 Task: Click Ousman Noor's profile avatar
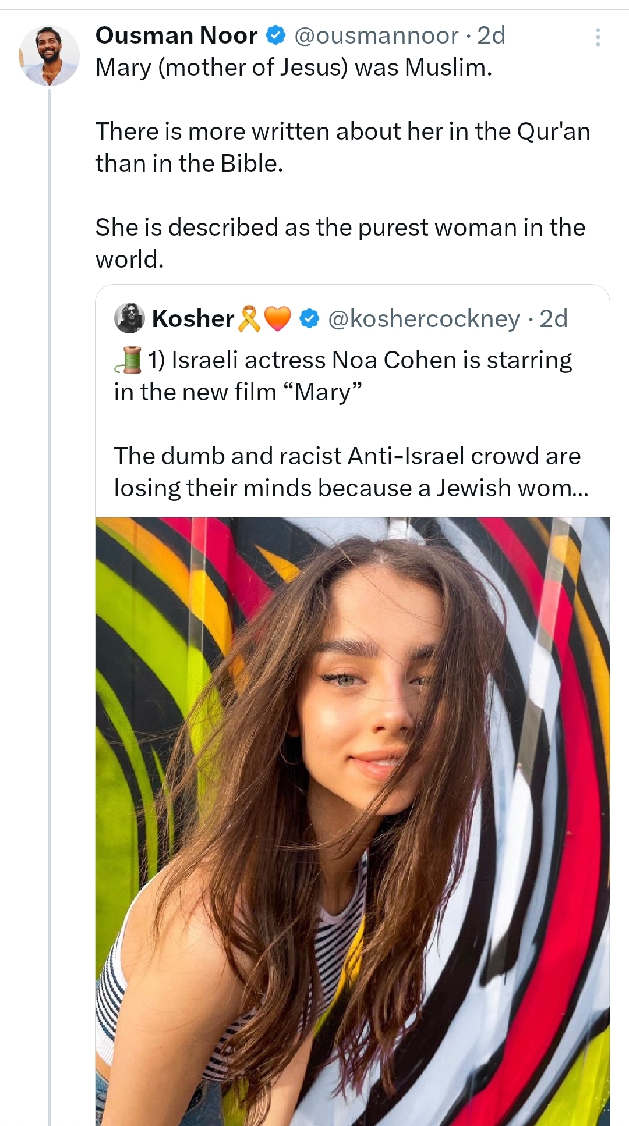tap(50, 56)
